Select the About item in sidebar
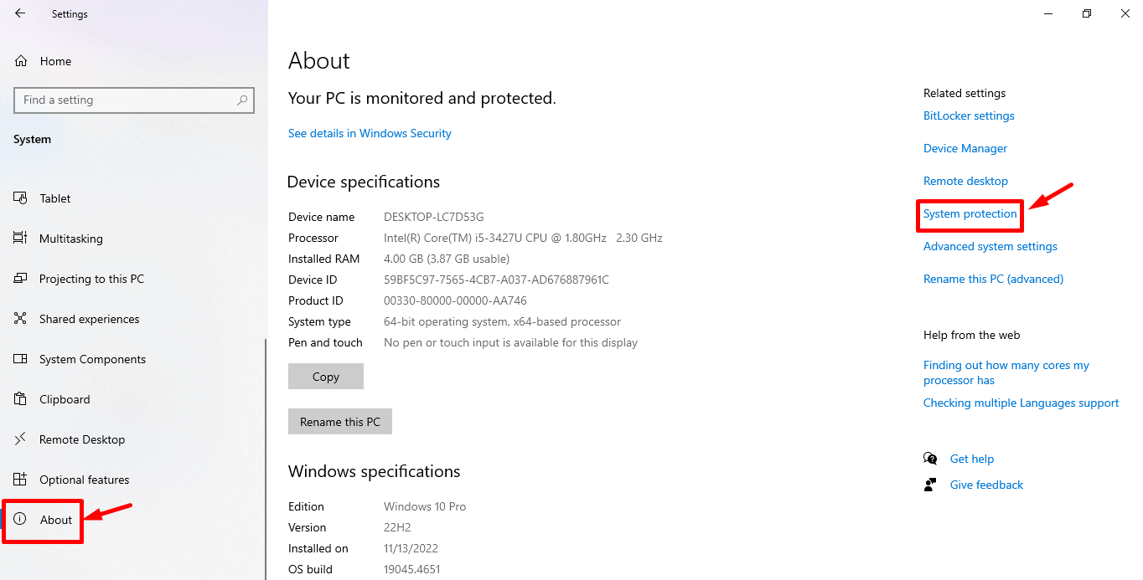Screen dimensions: 1143x580 pos(44,520)
